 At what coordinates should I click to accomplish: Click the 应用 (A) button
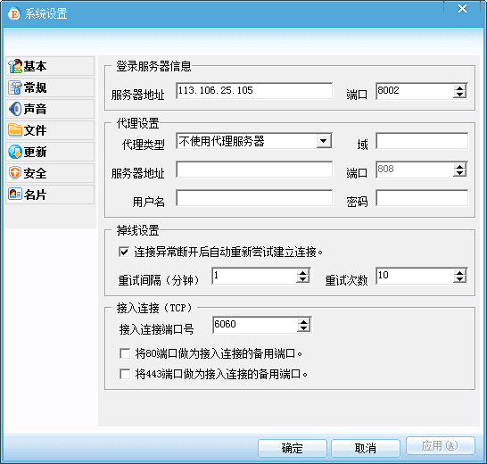pyautogui.click(x=440, y=446)
